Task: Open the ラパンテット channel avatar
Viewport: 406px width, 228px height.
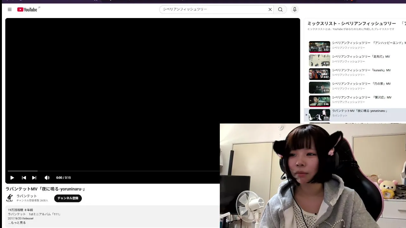Action: coord(10,198)
